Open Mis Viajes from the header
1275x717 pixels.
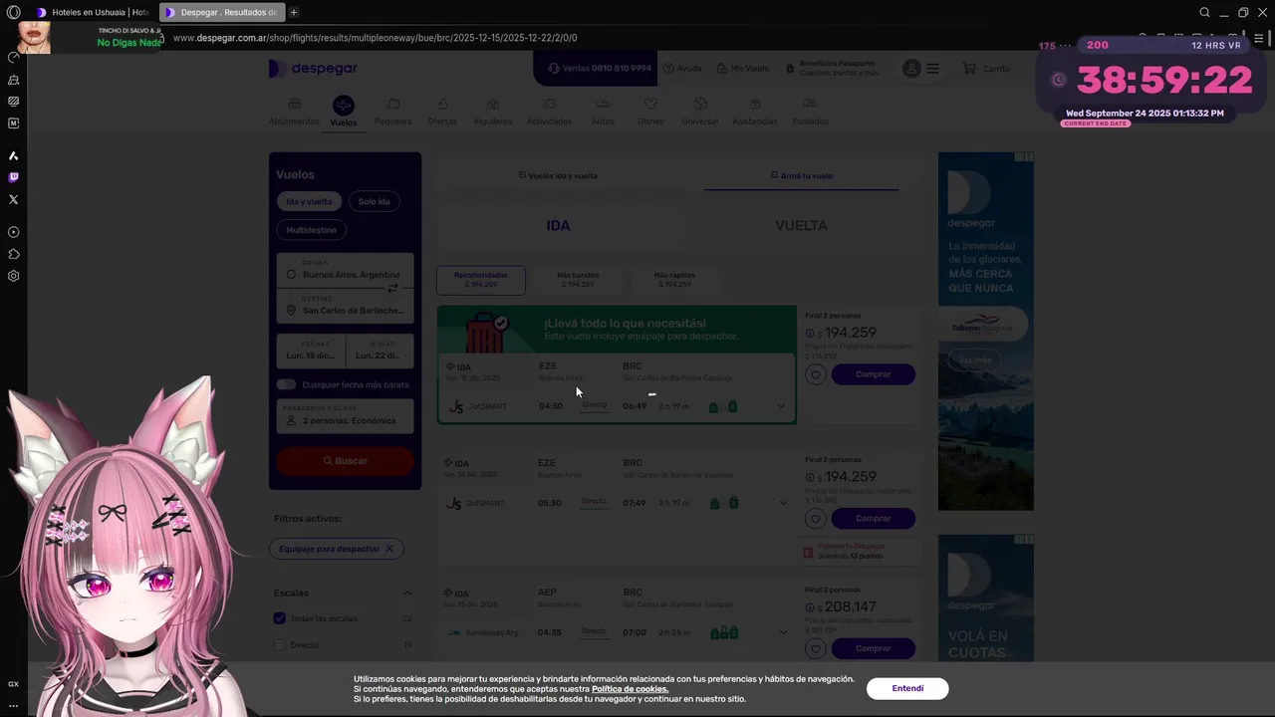(742, 69)
